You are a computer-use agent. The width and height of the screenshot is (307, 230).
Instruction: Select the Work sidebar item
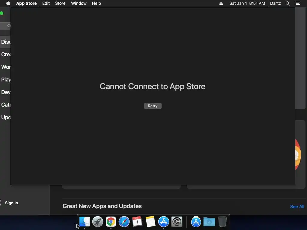coord(5,67)
